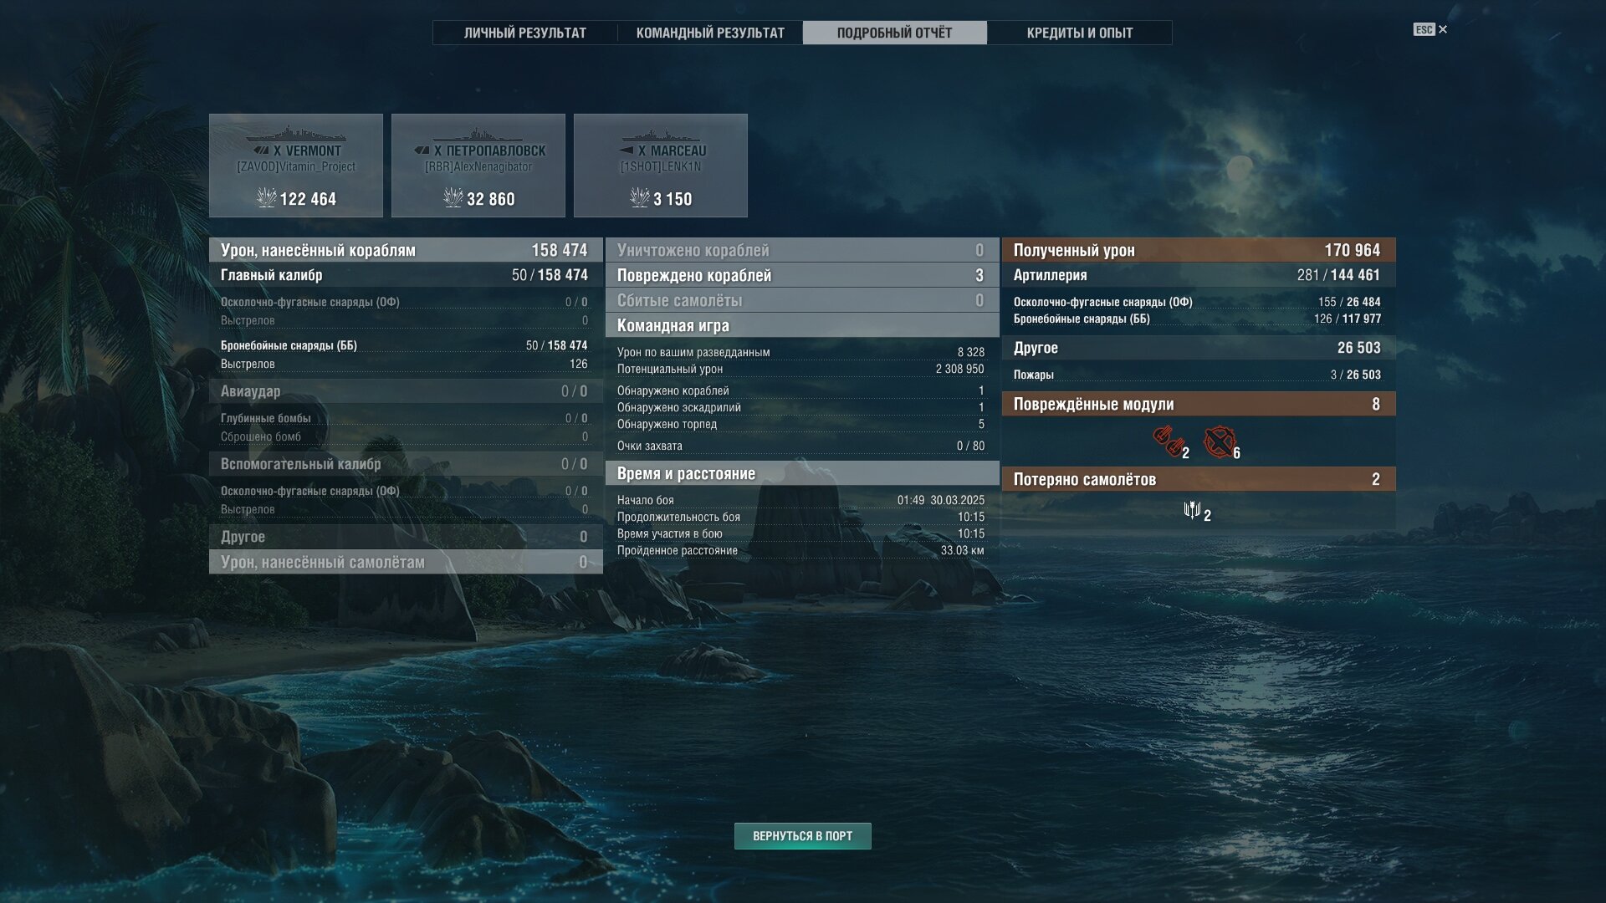Viewport: 1606px width, 903px height.
Task: Select the Подробный отчёт tab
Action: tap(895, 33)
